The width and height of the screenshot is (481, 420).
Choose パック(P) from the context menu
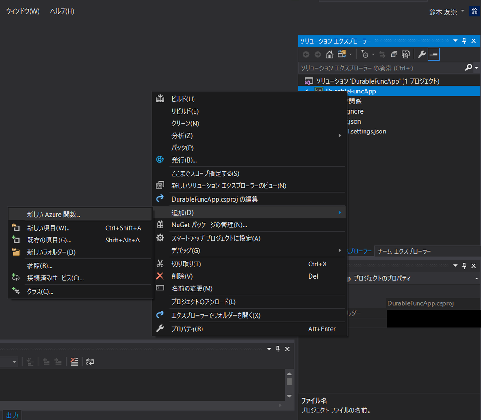tap(249, 148)
